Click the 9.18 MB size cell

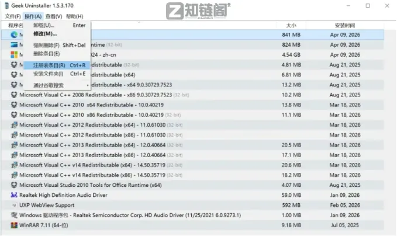point(291,225)
